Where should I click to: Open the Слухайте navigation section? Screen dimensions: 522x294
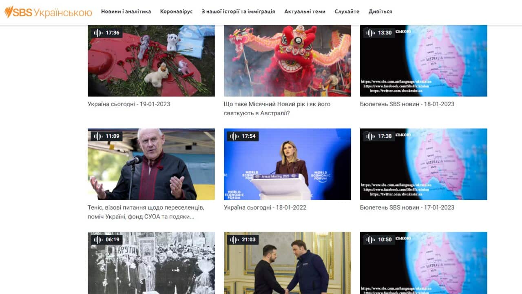click(347, 11)
